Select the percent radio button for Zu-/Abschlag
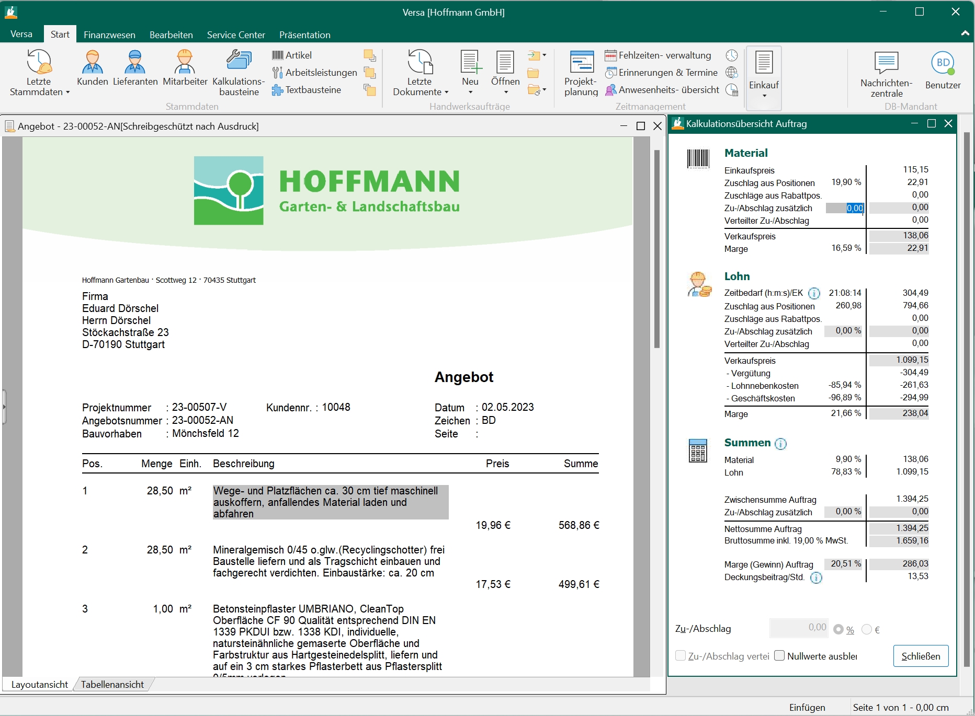The image size is (975, 716). (838, 629)
